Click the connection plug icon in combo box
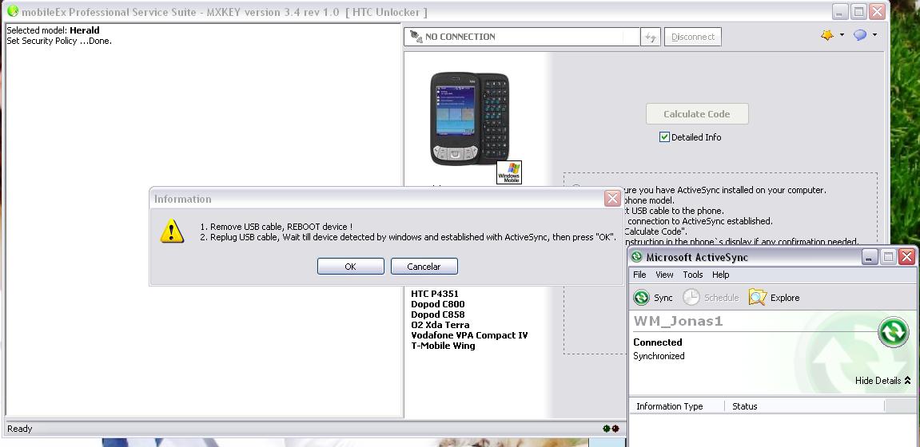This screenshot has height=447, width=920. coord(416,37)
